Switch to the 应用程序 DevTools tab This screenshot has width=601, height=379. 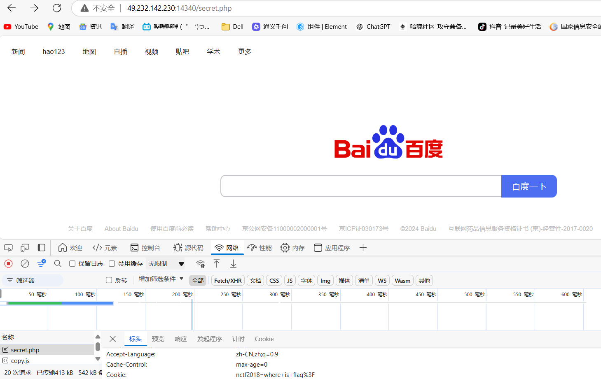click(332, 248)
